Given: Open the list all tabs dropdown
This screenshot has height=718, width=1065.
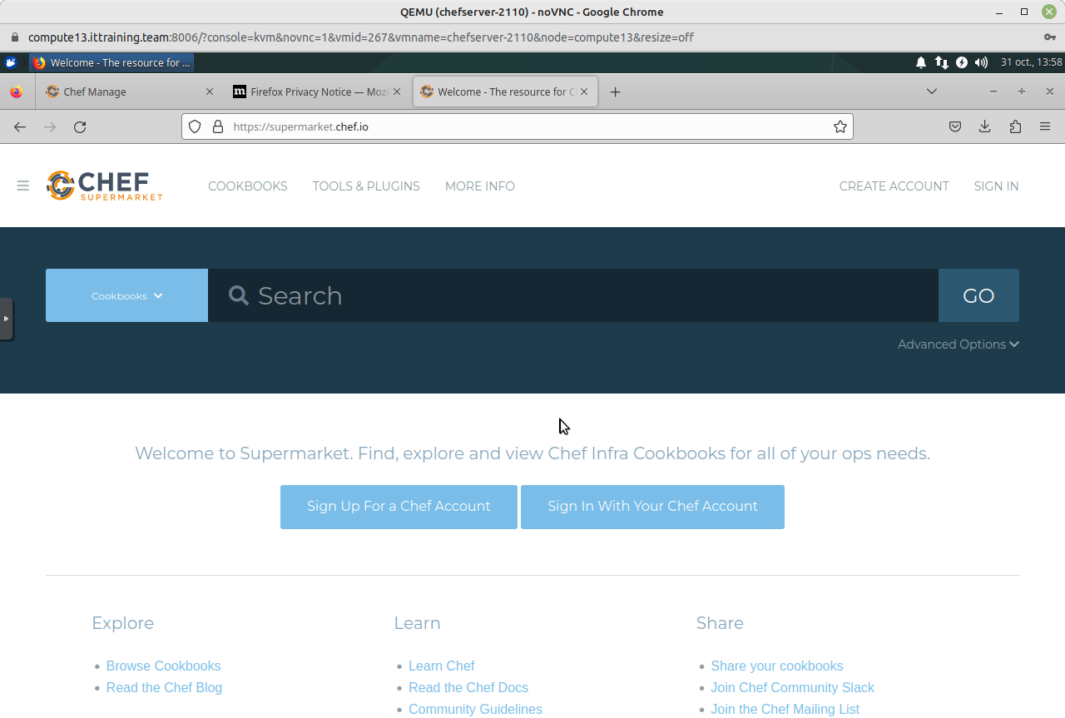Looking at the screenshot, I should (x=931, y=92).
